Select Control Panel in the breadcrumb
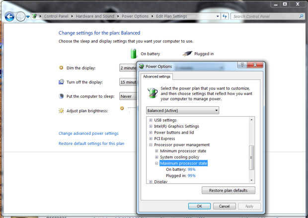This screenshot has height=218, width=308. click(56, 16)
